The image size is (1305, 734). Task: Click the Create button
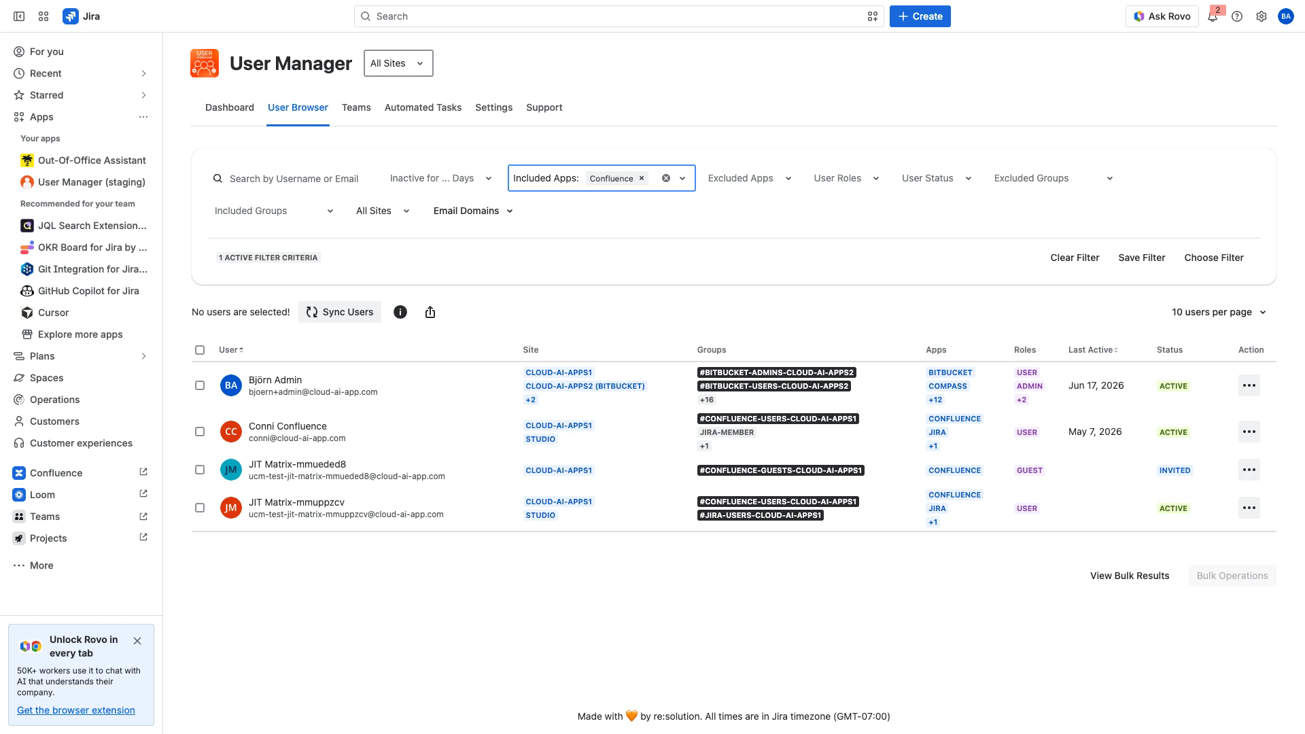920,16
